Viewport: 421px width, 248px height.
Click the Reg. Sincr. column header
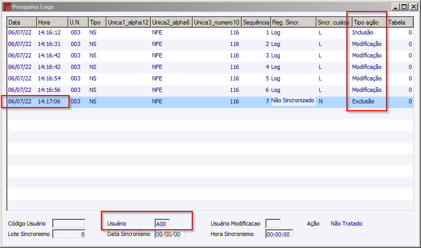coord(294,22)
